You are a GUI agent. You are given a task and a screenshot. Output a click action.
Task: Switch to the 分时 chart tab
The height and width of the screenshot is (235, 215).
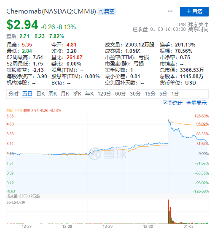[13, 94]
